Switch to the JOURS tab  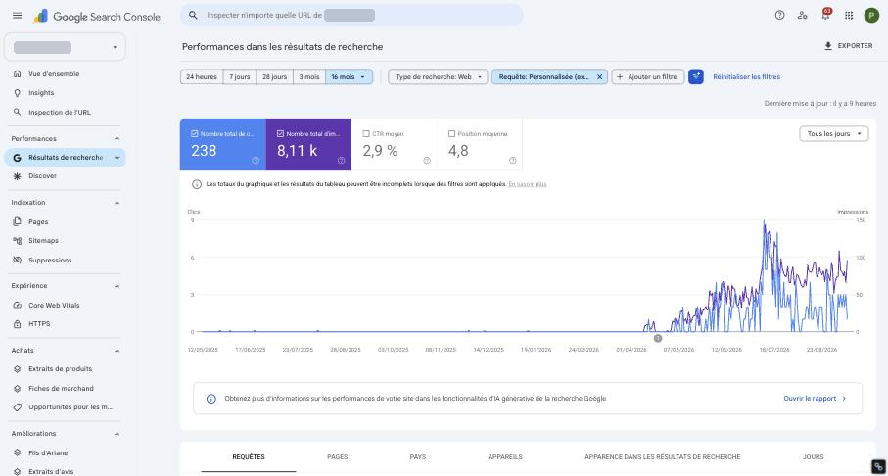pos(814,456)
